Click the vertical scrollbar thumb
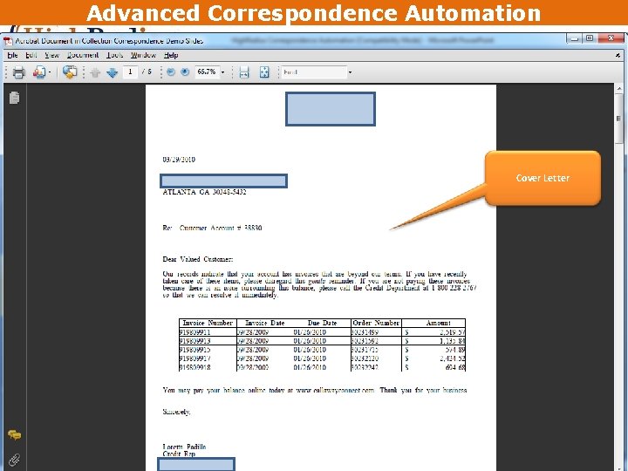Screen dimensions: 628x471 (619, 119)
